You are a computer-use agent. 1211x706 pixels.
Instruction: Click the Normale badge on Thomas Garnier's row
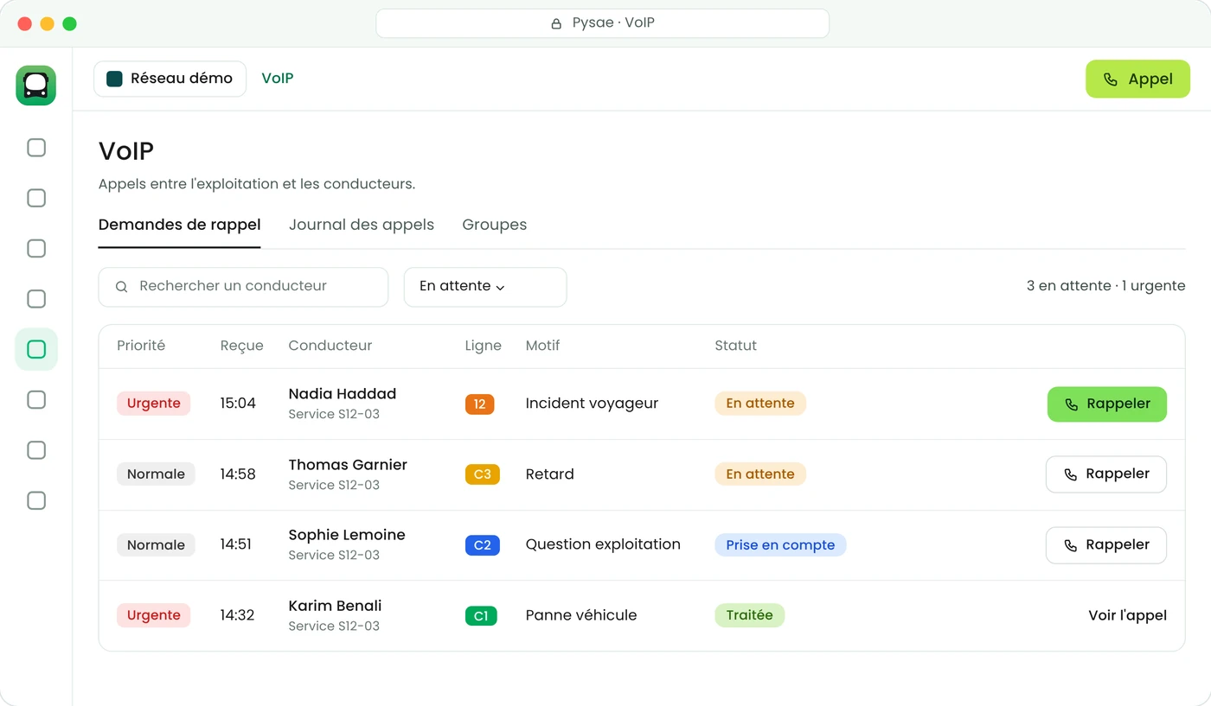coord(156,474)
